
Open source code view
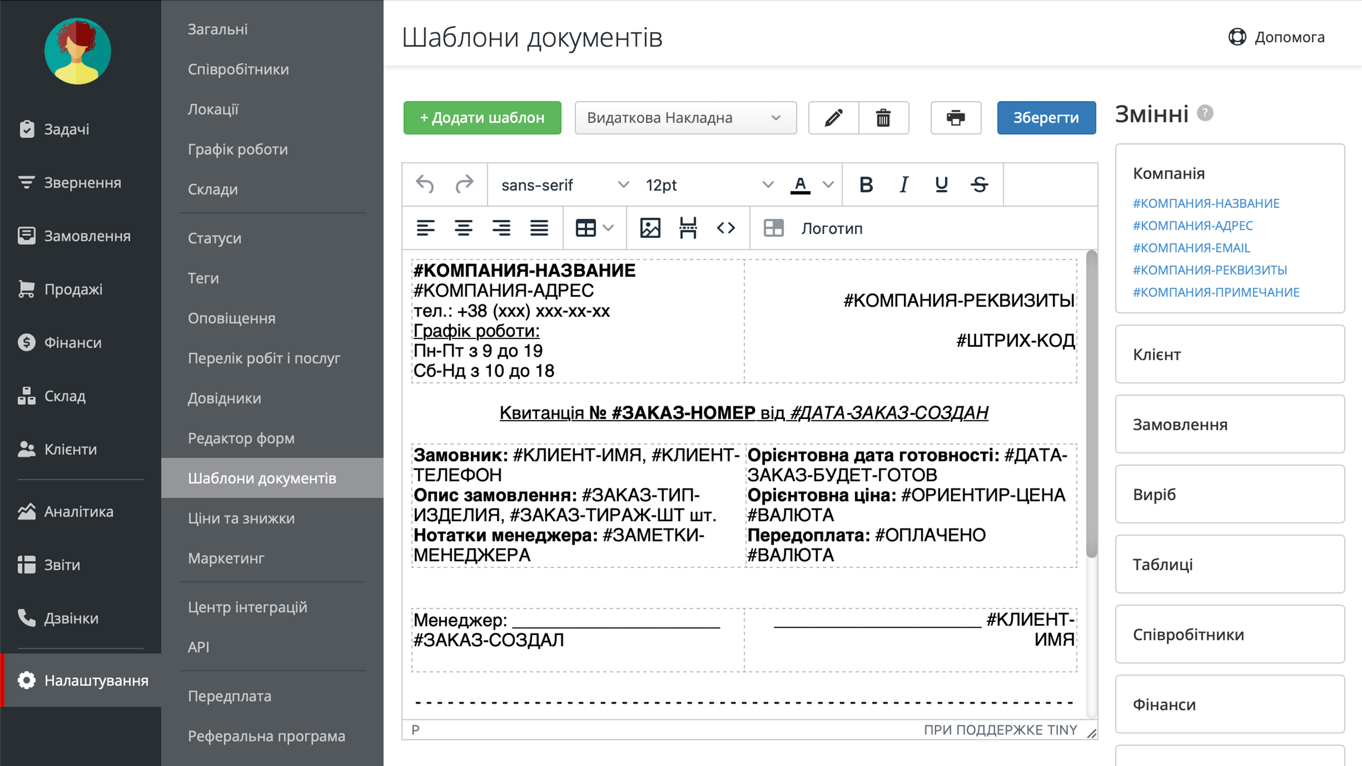click(726, 228)
